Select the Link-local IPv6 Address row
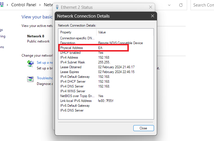Screen dimensions: 214x141 coord(76,101)
